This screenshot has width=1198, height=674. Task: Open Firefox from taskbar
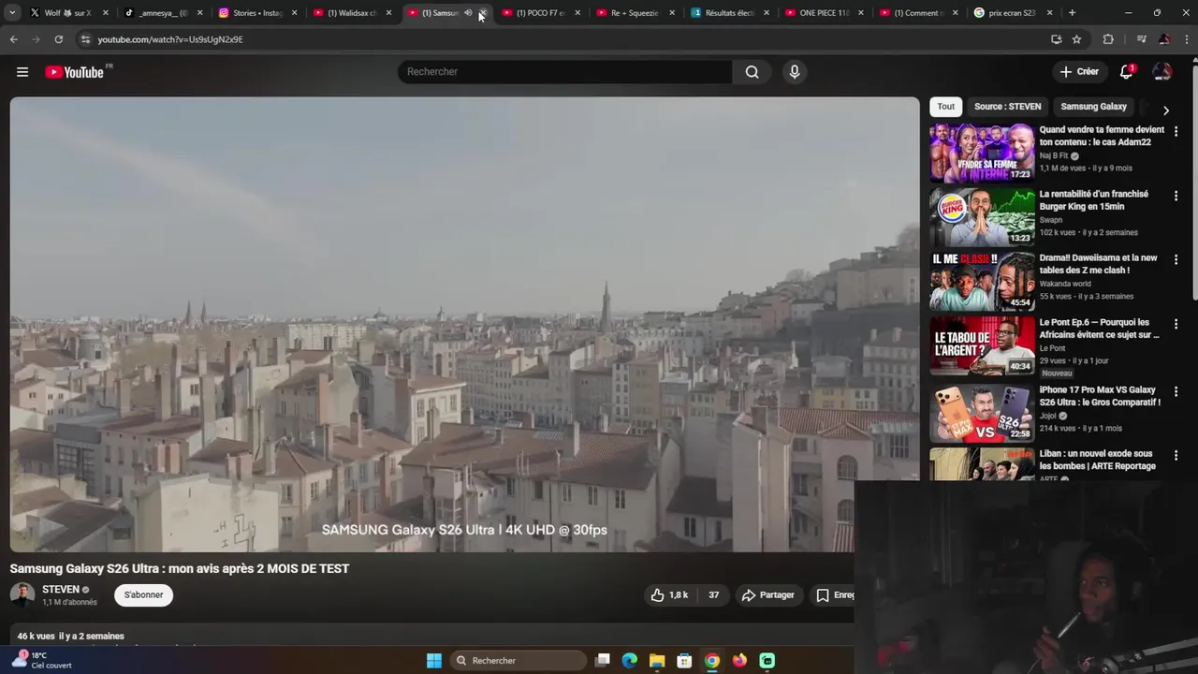pos(739,661)
